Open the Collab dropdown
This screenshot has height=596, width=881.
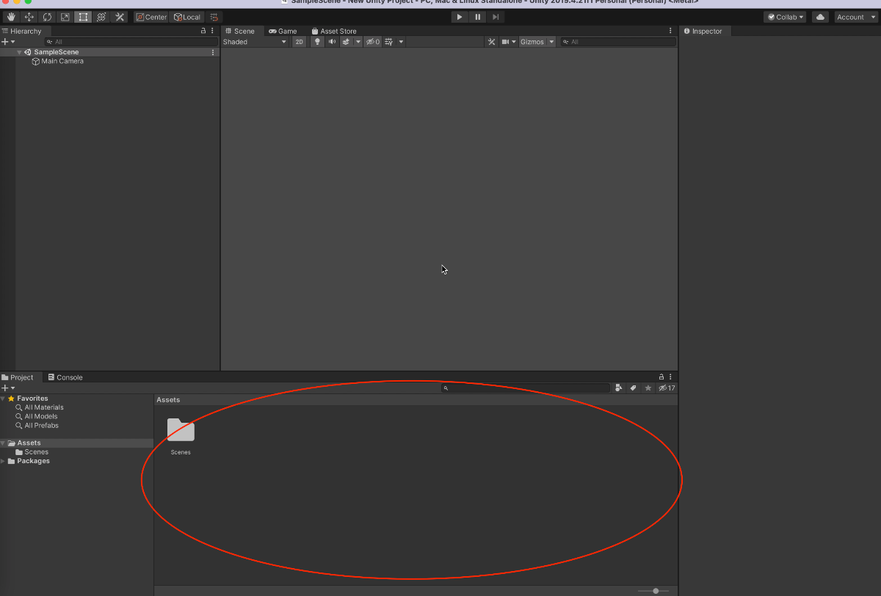(x=785, y=17)
